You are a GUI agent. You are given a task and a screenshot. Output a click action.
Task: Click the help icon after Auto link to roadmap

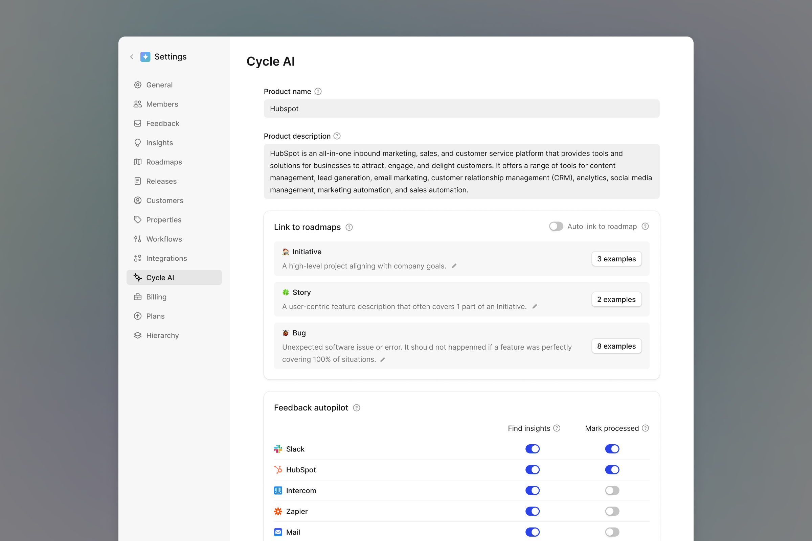[645, 226]
